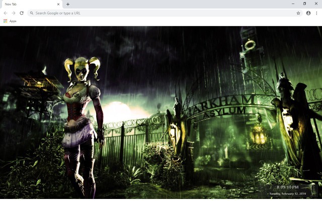Select the New Tab tab

pyautogui.click(x=31, y=4)
